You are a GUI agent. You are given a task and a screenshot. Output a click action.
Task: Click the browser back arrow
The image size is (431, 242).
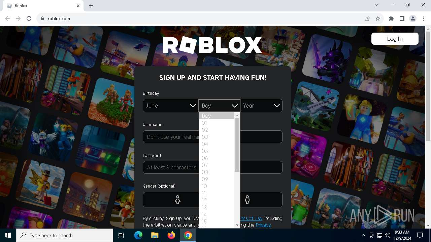click(x=7, y=18)
